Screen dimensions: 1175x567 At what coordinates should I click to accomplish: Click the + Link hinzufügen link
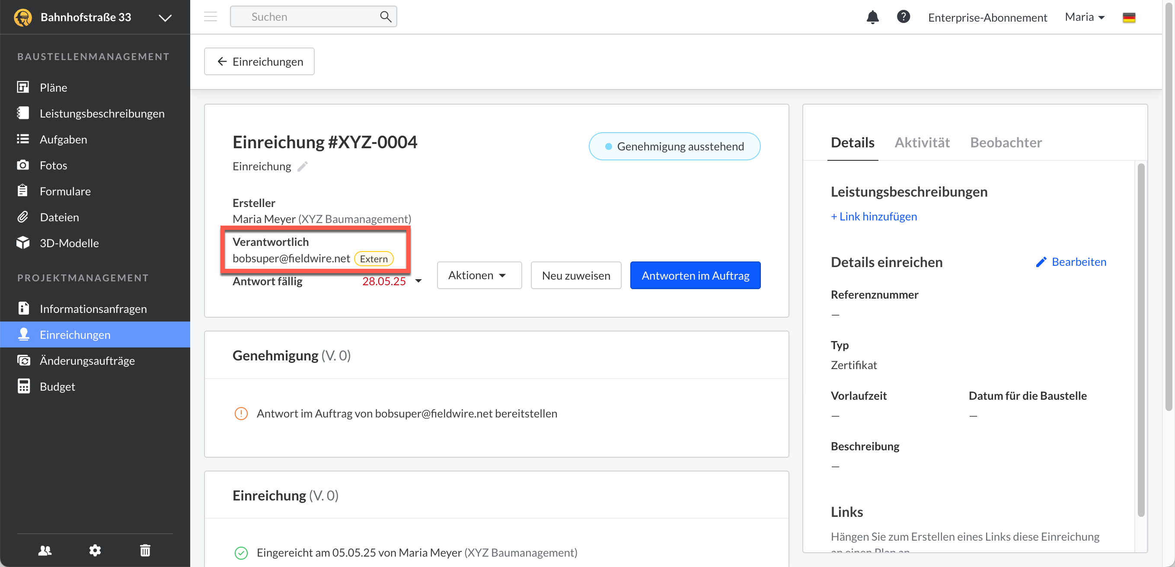point(874,216)
